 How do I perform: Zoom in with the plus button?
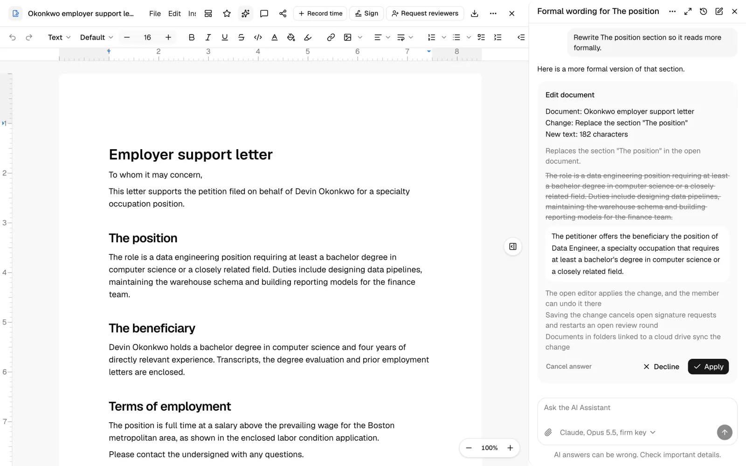510,448
